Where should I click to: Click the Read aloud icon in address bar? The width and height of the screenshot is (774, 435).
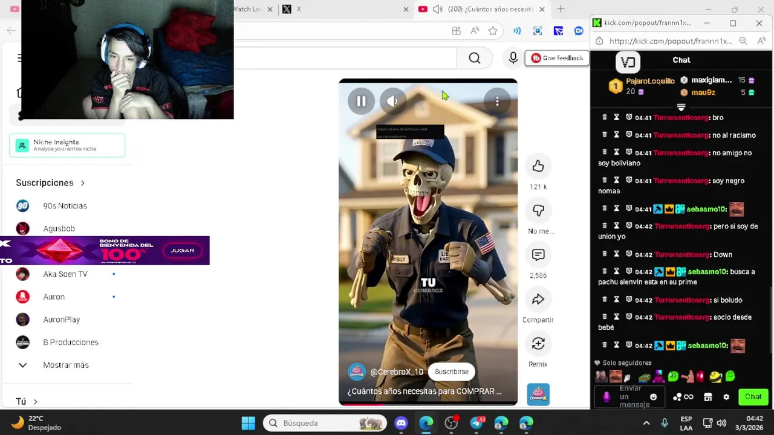tap(475, 31)
